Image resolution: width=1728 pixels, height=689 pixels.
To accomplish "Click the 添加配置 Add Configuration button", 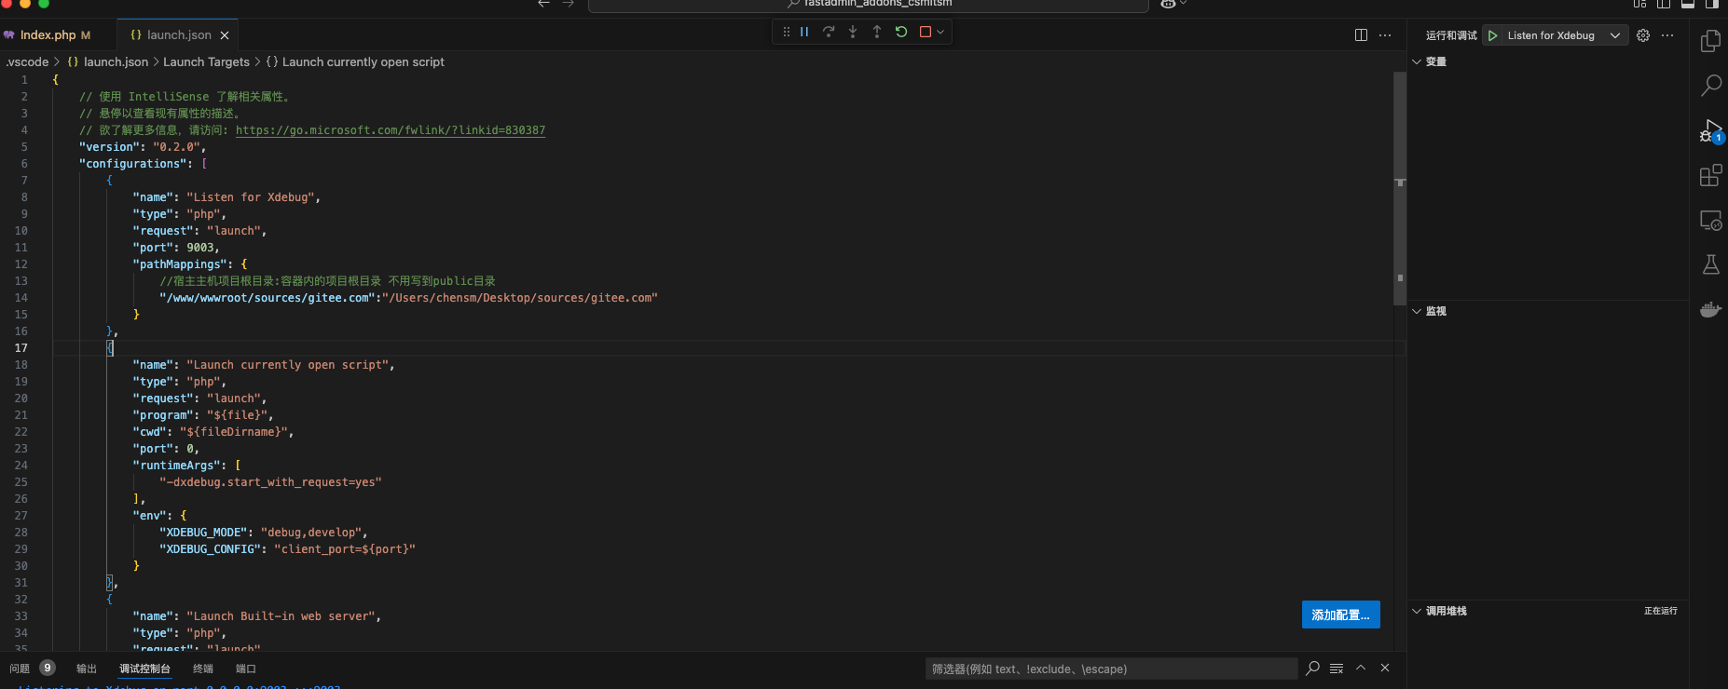I will click(x=1340, y=615).
